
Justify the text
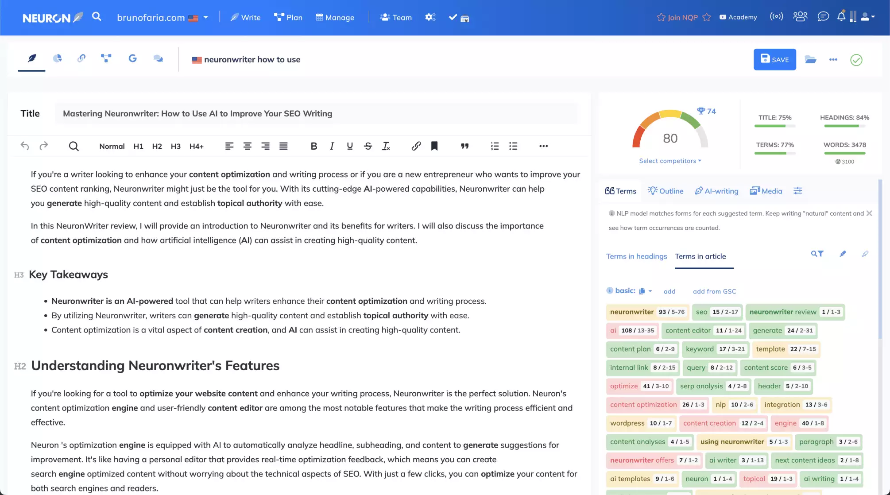point(283,146)
